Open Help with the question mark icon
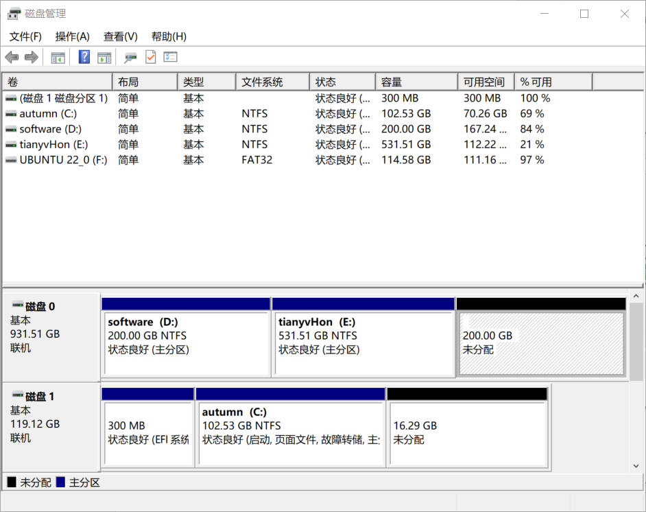Screen dimensions: 646x512 point(84,57)
